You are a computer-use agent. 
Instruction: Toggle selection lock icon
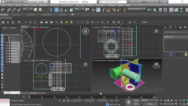[64, 100]
